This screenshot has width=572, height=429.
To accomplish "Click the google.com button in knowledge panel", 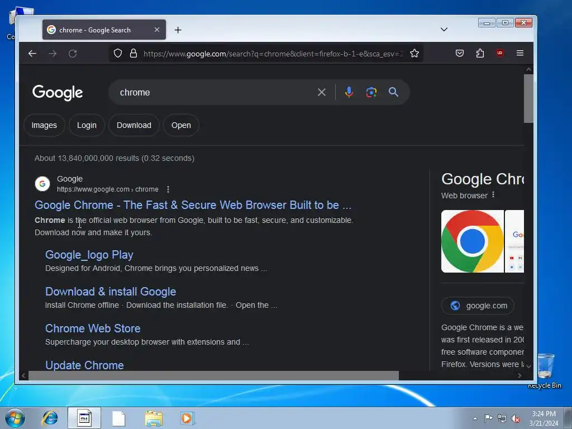I will pos(478,306).
